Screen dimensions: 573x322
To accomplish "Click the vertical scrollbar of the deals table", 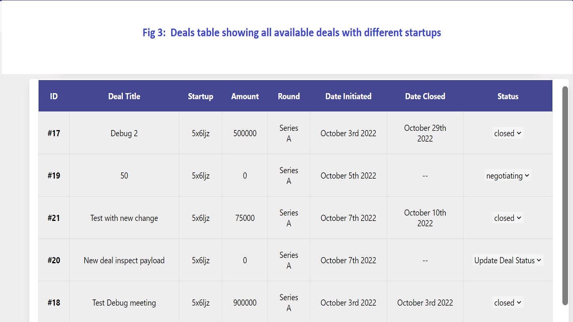I will click(x=565, y=195).
